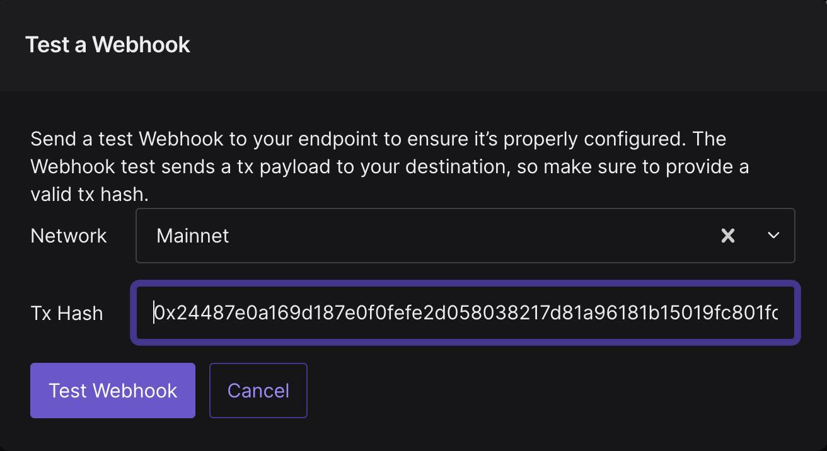Image resolution: width=827 pixels, height=451 pixels.
Task: Click "valid tx hash" in the description
Action: pyautogui.click(x=90, y=195)
